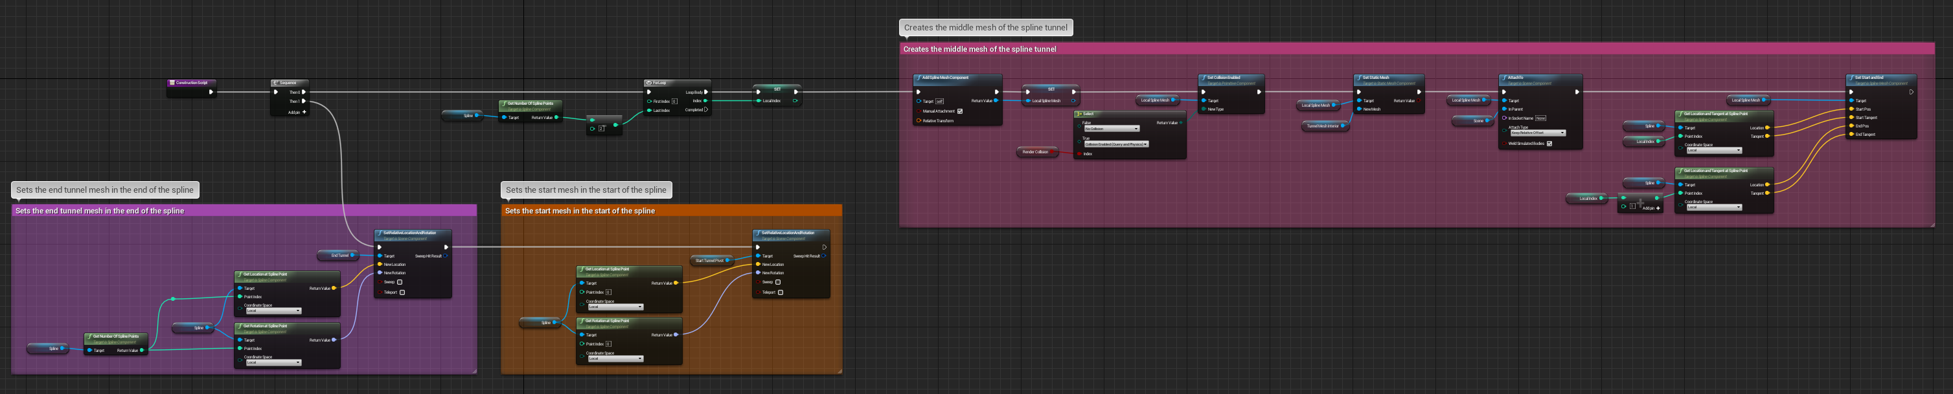Toggle the Weld Simulated Bodies checkbox

coord(1549,143)
